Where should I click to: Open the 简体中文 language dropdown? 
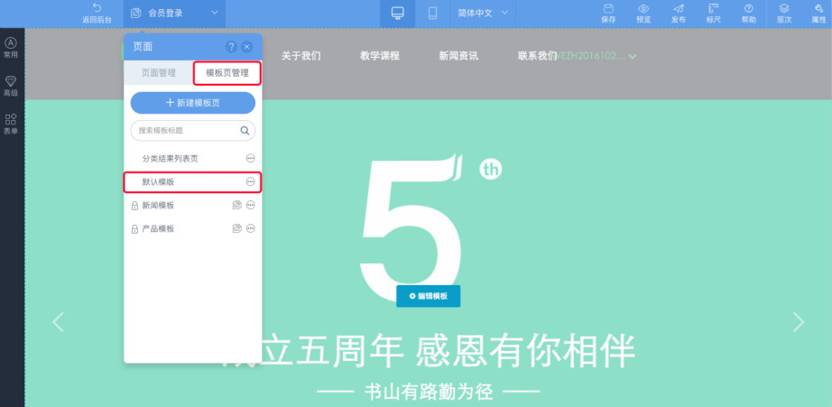504,13
